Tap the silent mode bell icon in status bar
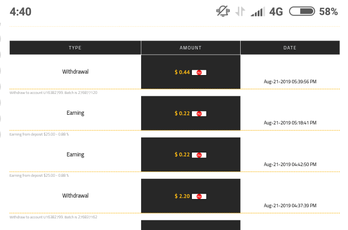 coord(223,12)
